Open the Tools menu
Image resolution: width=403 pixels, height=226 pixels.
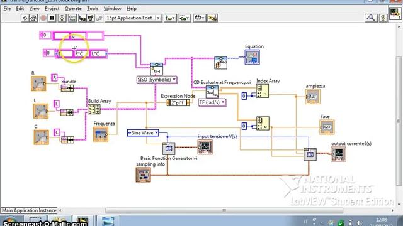click(93, 8)
